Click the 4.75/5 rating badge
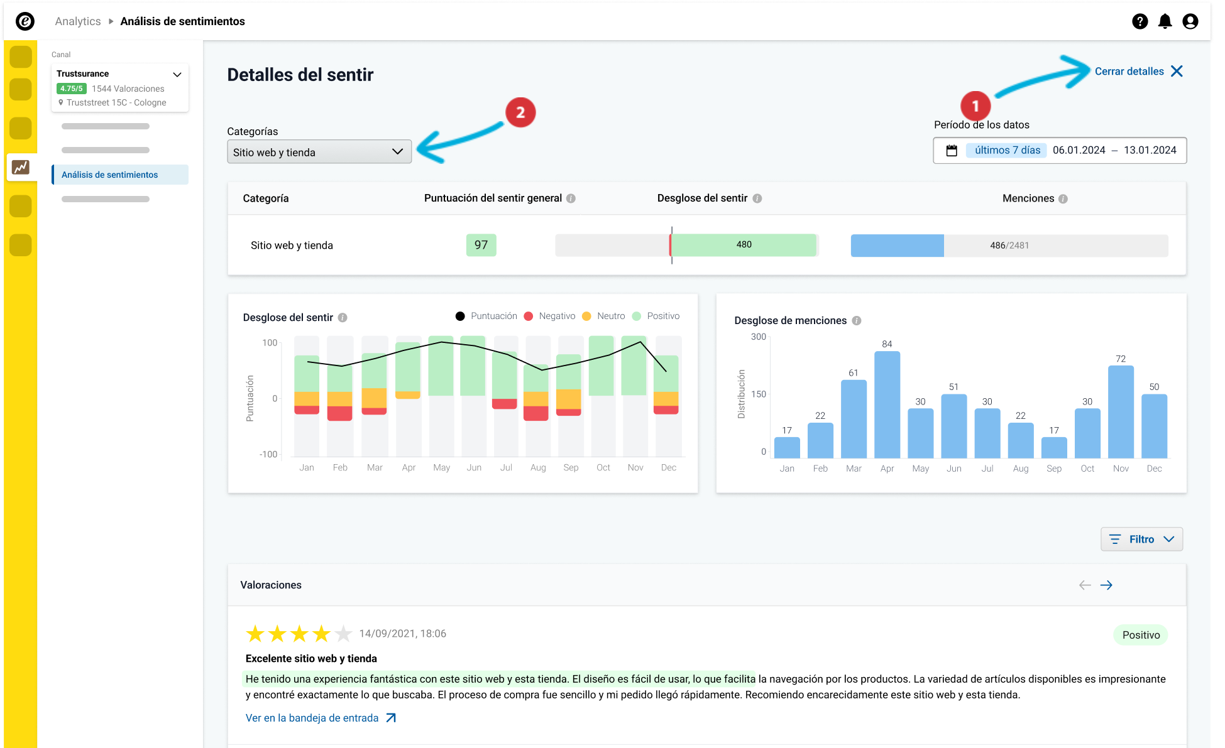 [x=72, y=89]
